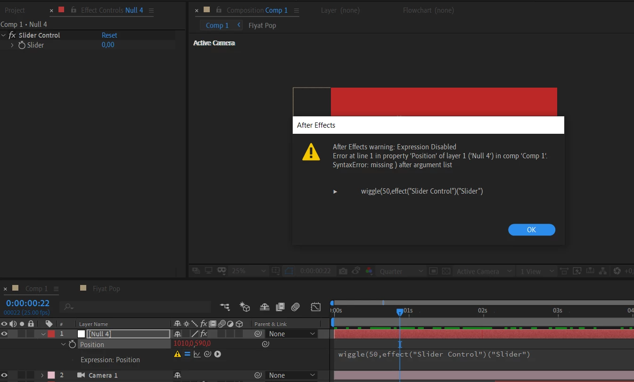The image size is (634, 382).
Task: Open the 1 View layout dropdown
Action: [536, 271]
